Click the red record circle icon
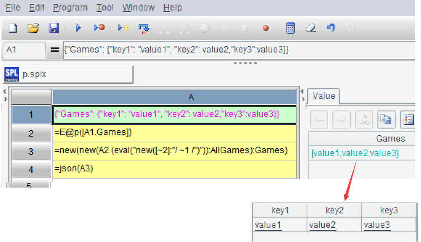 coord(265,28)
